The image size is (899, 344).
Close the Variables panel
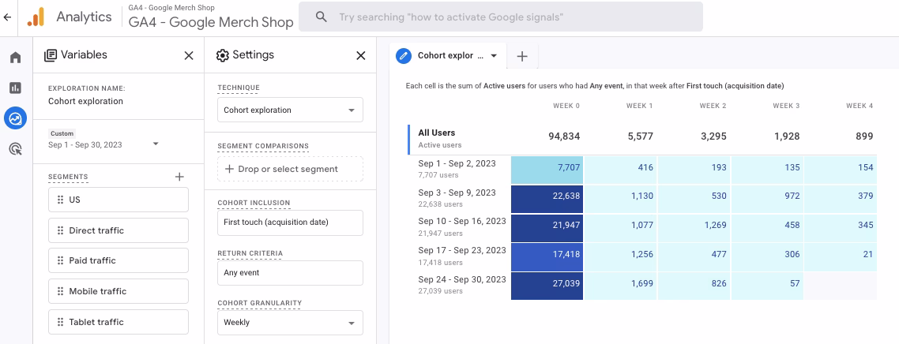click(x=189, y=55)
